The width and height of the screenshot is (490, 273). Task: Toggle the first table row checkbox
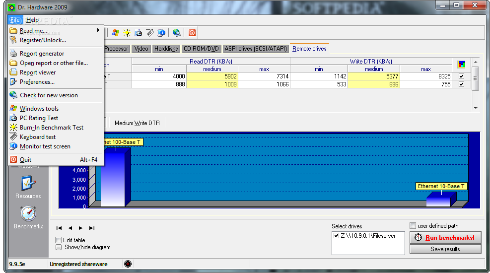[461, 76]
